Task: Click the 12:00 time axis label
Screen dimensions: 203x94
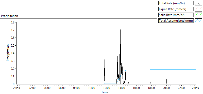Action: tap(107, 88)
